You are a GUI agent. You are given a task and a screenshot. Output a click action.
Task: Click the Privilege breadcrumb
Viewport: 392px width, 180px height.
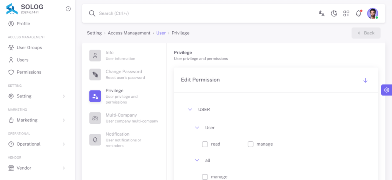tap(181, 33)
